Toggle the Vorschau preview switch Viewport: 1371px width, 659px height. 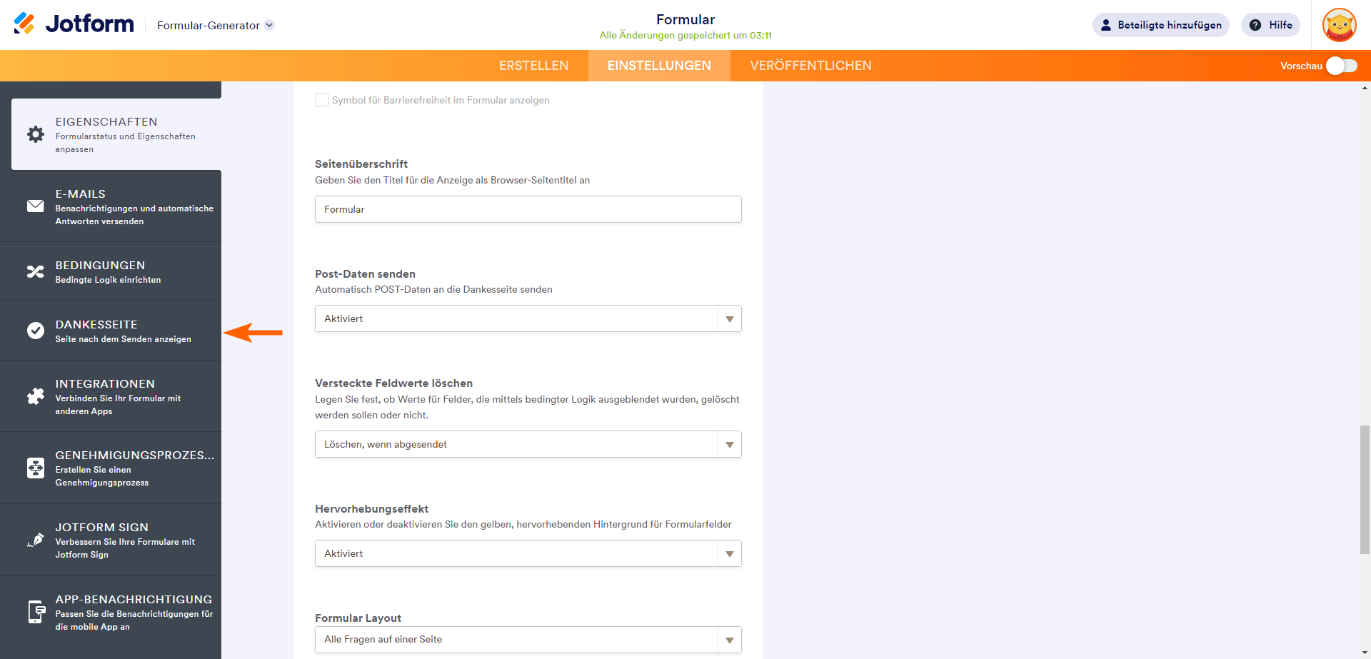1341,66
